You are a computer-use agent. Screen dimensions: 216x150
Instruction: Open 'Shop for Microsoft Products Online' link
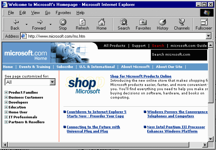pyautogui.click(x=141, y=76)
